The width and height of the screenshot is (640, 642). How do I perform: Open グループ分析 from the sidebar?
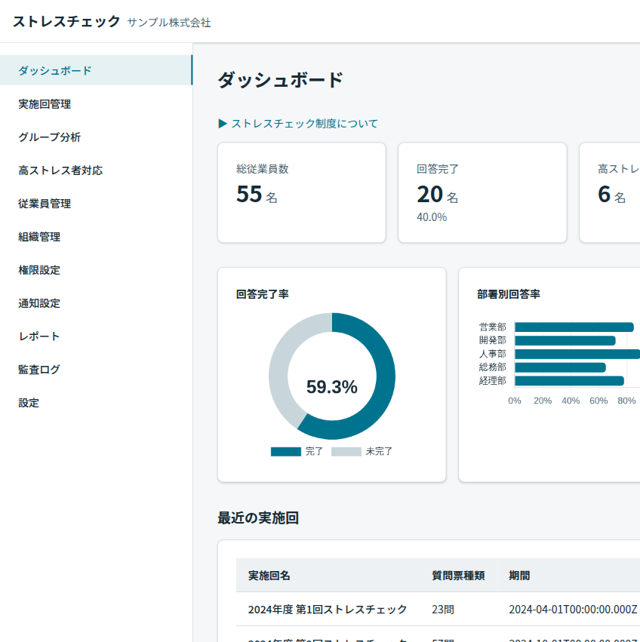pos(49,137)
